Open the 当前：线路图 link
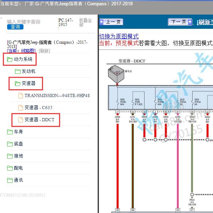 pyautogui.click(x=21, y=51)
